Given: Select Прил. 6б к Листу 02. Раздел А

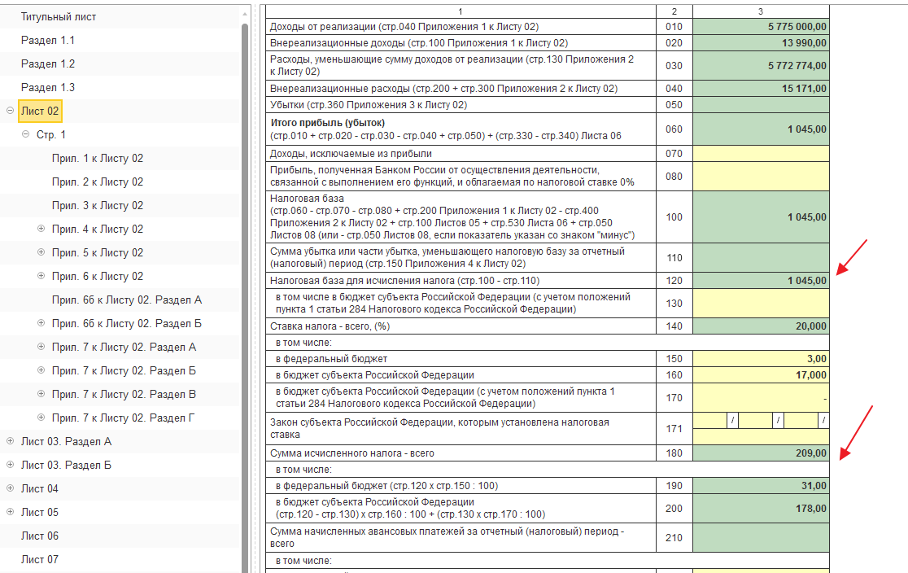Looking at the screenshot, I should (x=127, y=300).
